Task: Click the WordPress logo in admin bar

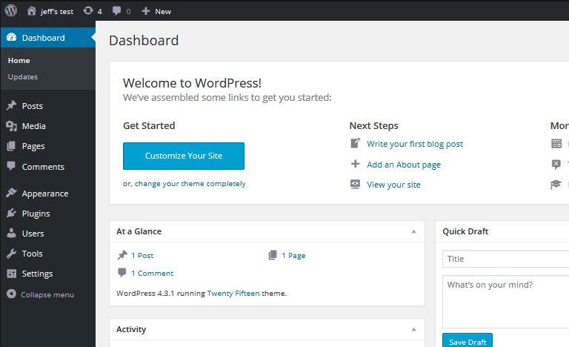Action: (x=11, y=11)
